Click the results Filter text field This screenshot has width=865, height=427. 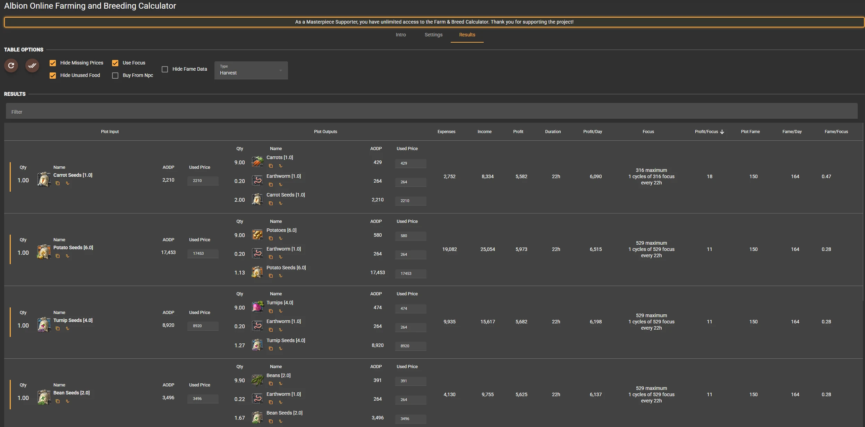[431, 112]
